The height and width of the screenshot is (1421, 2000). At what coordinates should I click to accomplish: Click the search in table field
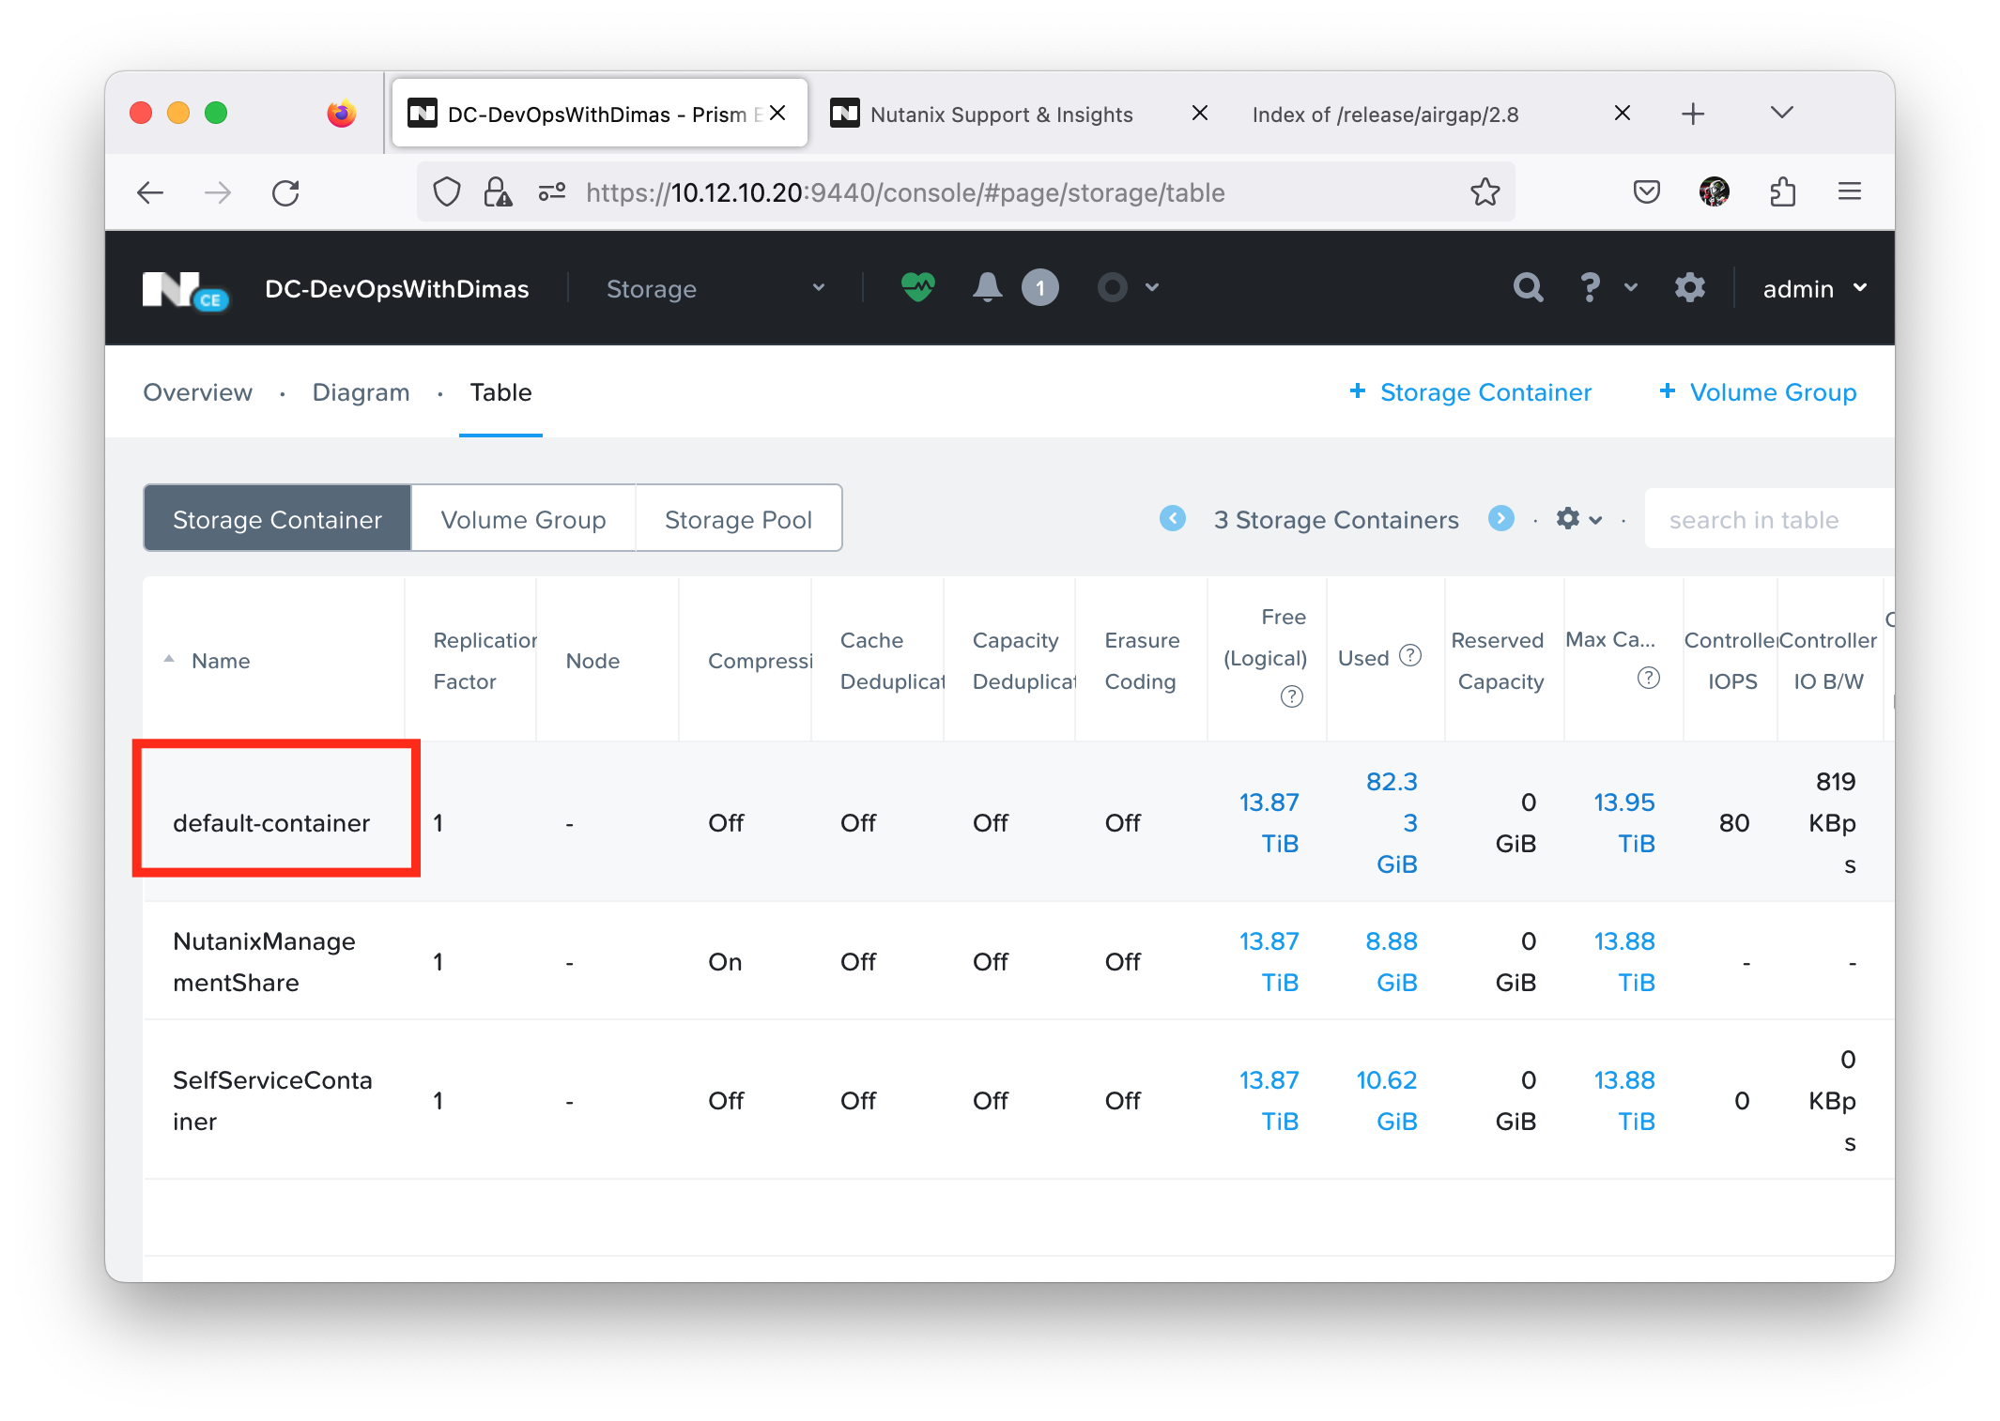(x=1769, y=519)
